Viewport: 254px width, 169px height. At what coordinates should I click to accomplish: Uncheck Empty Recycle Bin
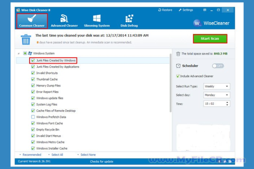click(33, 130)
